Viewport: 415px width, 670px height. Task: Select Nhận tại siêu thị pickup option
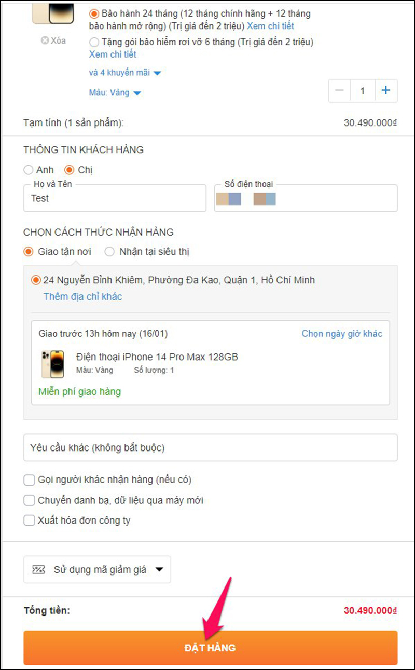[109, 252]
